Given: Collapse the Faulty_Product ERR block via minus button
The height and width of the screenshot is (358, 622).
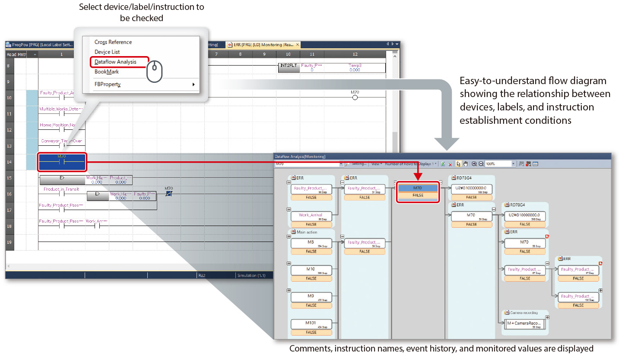Looking at the screenshot, I should pyautogui.click(x=342, y=182).
